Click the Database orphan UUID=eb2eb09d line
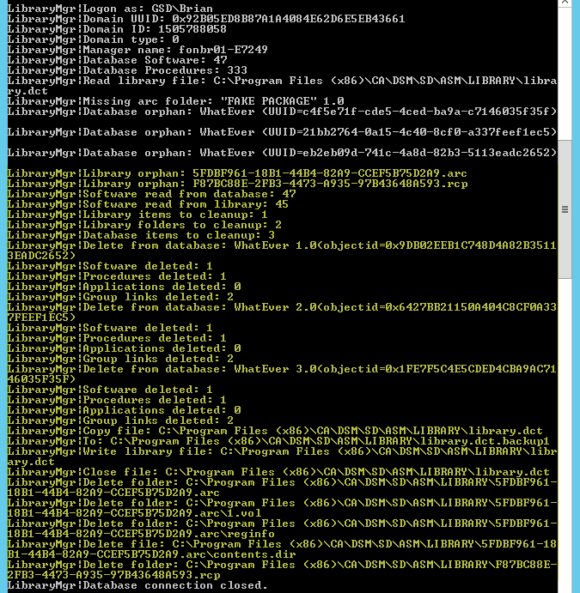Viewport: 580px width, 593px height. coord(282,153)
